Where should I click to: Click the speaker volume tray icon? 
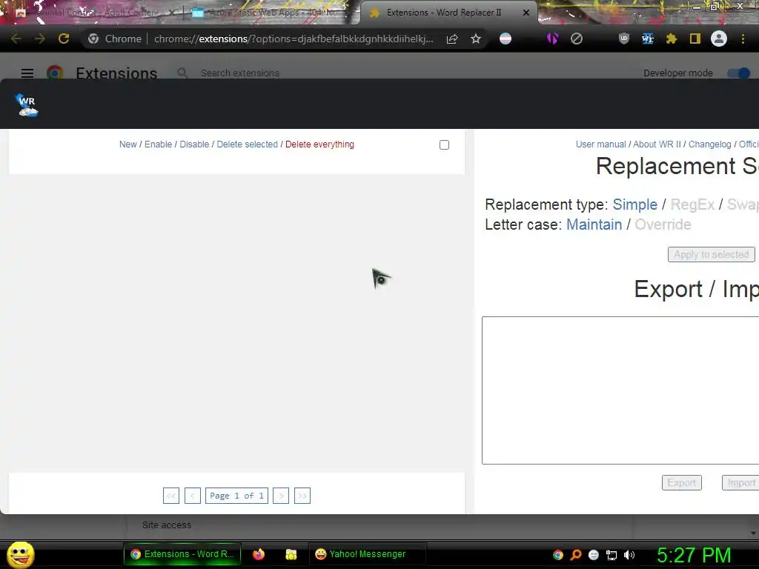click(629, 555)
